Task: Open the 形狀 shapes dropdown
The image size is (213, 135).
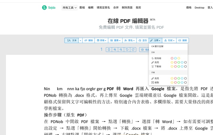Action: 169,40
